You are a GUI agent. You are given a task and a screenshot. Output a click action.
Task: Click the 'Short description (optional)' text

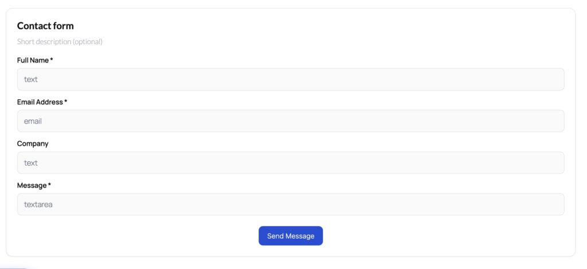click(x=60, y=42)
